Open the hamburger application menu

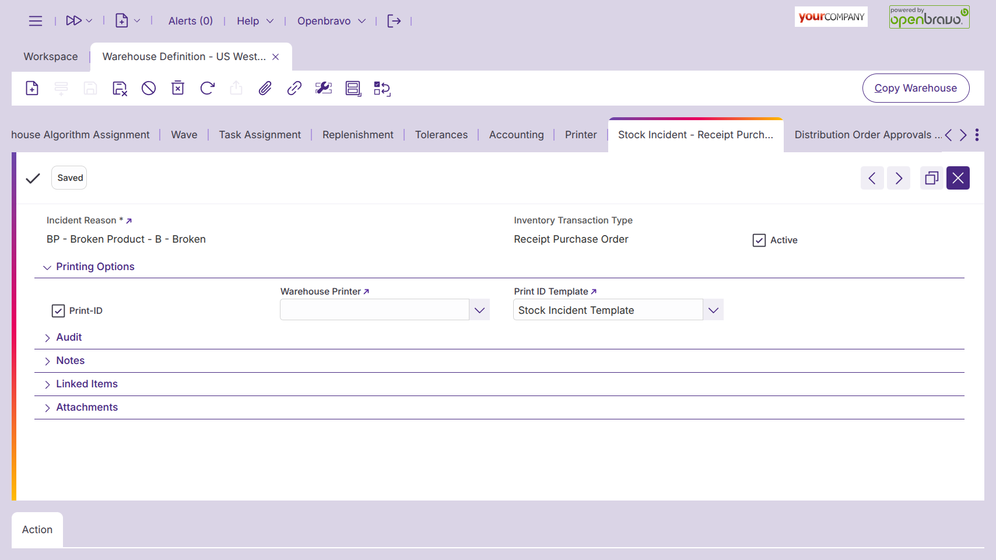pyautogui.click(x=36, y=21)
